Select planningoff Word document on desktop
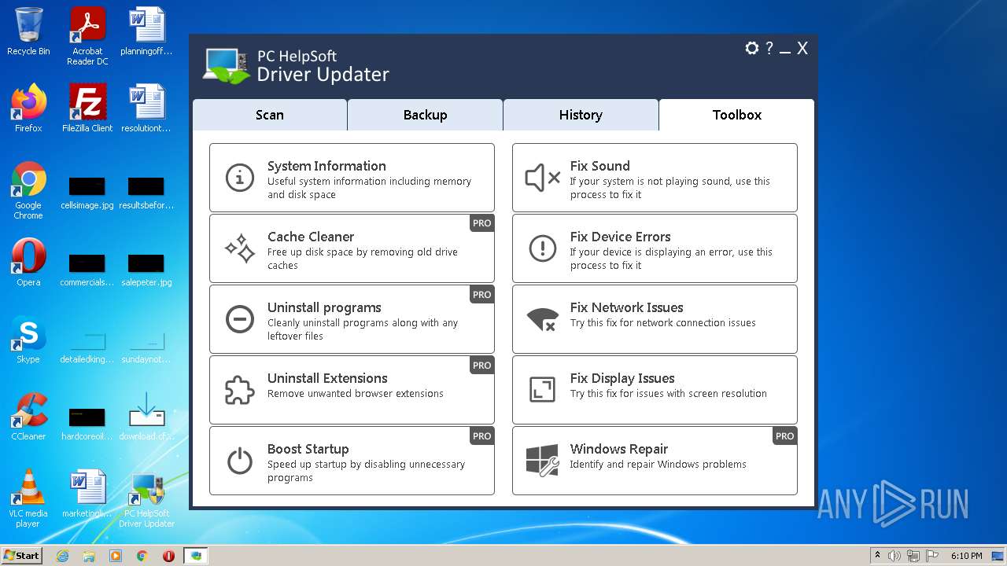Viewport: 1007px width, 566px height. (x=146, y=31)
